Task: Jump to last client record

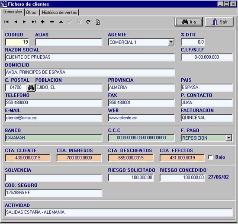Action: (x=34, y=22)
